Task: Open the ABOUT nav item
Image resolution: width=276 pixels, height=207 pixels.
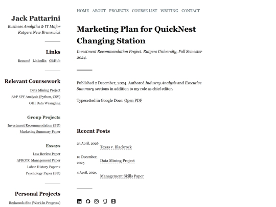Action: [99, 11]
